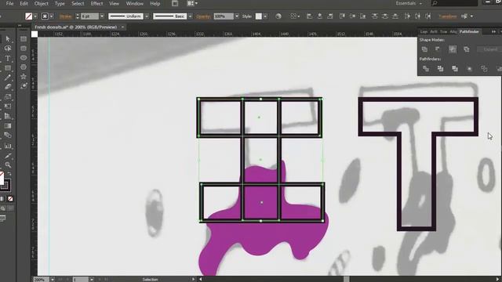Select the Type tool
Viewport: 502px width, 282px height.
coord(8,59)
